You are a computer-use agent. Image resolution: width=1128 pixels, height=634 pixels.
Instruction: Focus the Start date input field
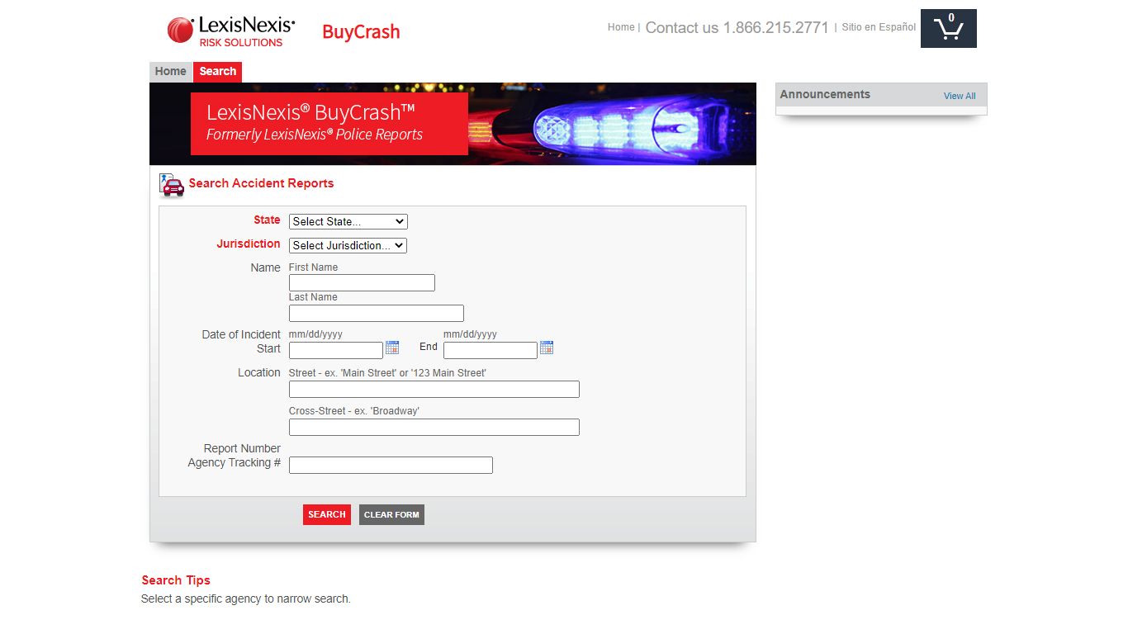coord(336,351)
